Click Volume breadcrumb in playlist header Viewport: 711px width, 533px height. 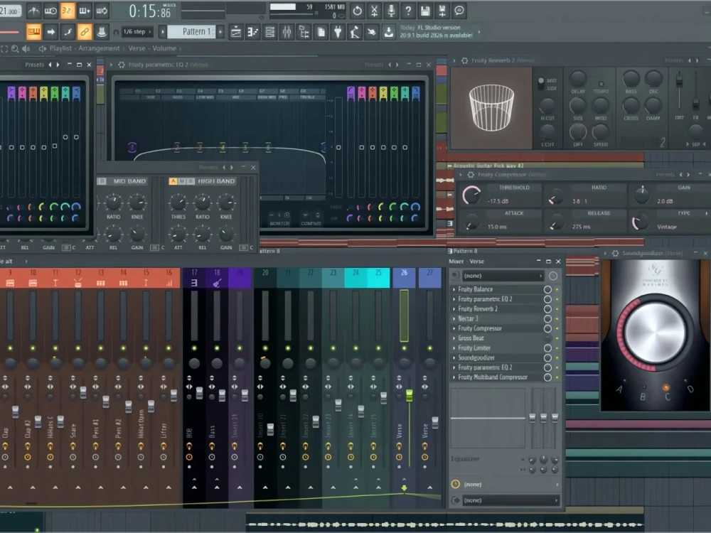coord(164,48)
